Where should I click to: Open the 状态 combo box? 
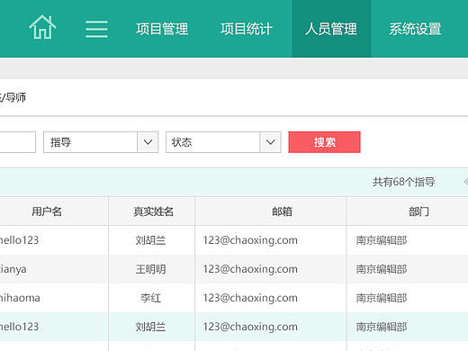point(223,142)
